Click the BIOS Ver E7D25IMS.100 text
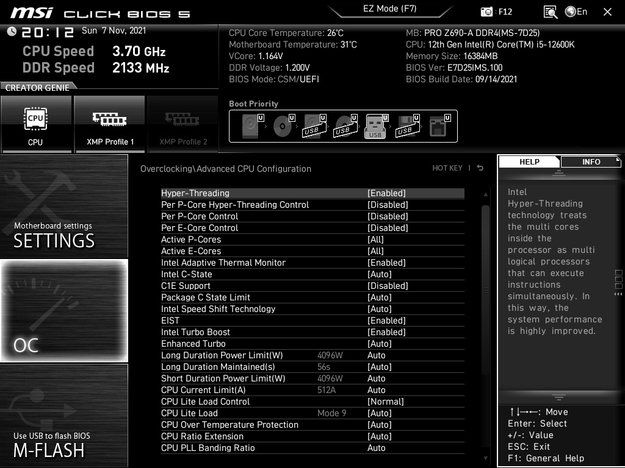Screen dimensions: 625x468 click(454, 68)
